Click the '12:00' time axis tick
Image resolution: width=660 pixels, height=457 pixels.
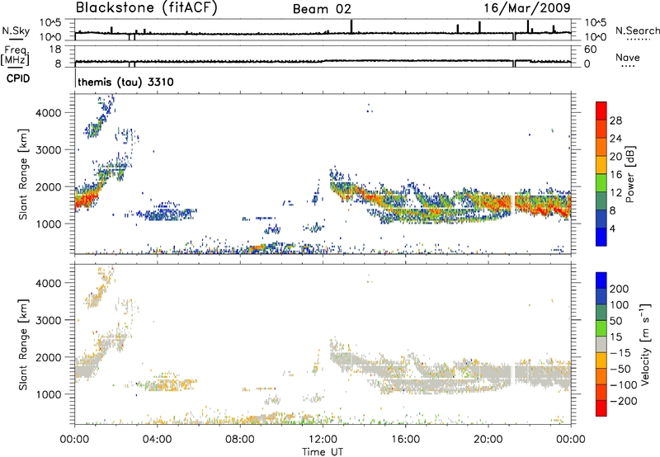pyautogui.click(x=323, y=440)
